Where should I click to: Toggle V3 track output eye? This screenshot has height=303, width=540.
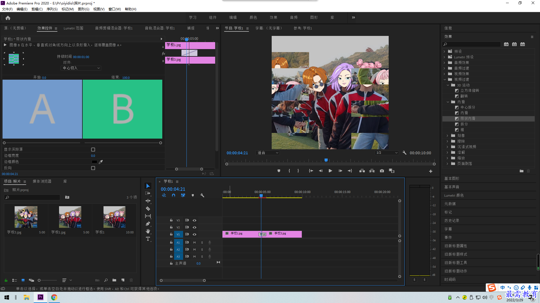click(x=194, y=220)
